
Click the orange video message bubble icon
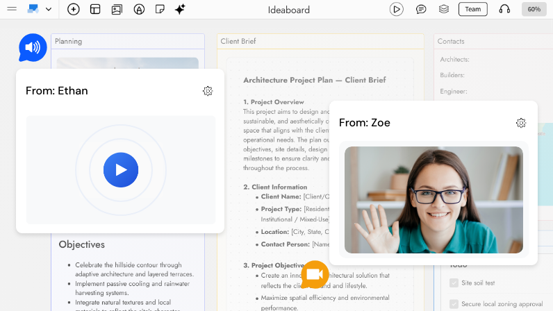[x=315, y=275]
